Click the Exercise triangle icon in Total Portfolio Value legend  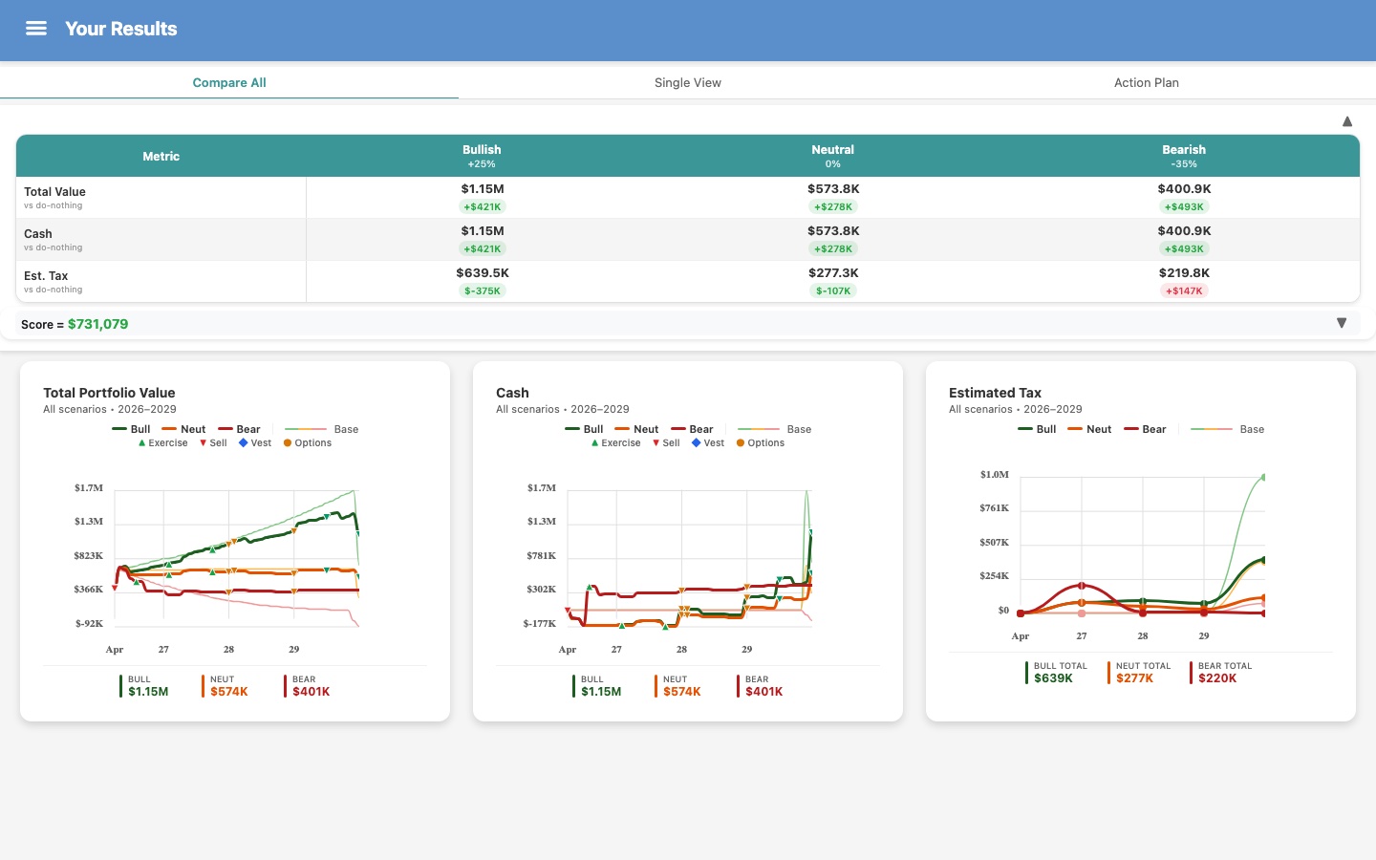click(141, 442)
